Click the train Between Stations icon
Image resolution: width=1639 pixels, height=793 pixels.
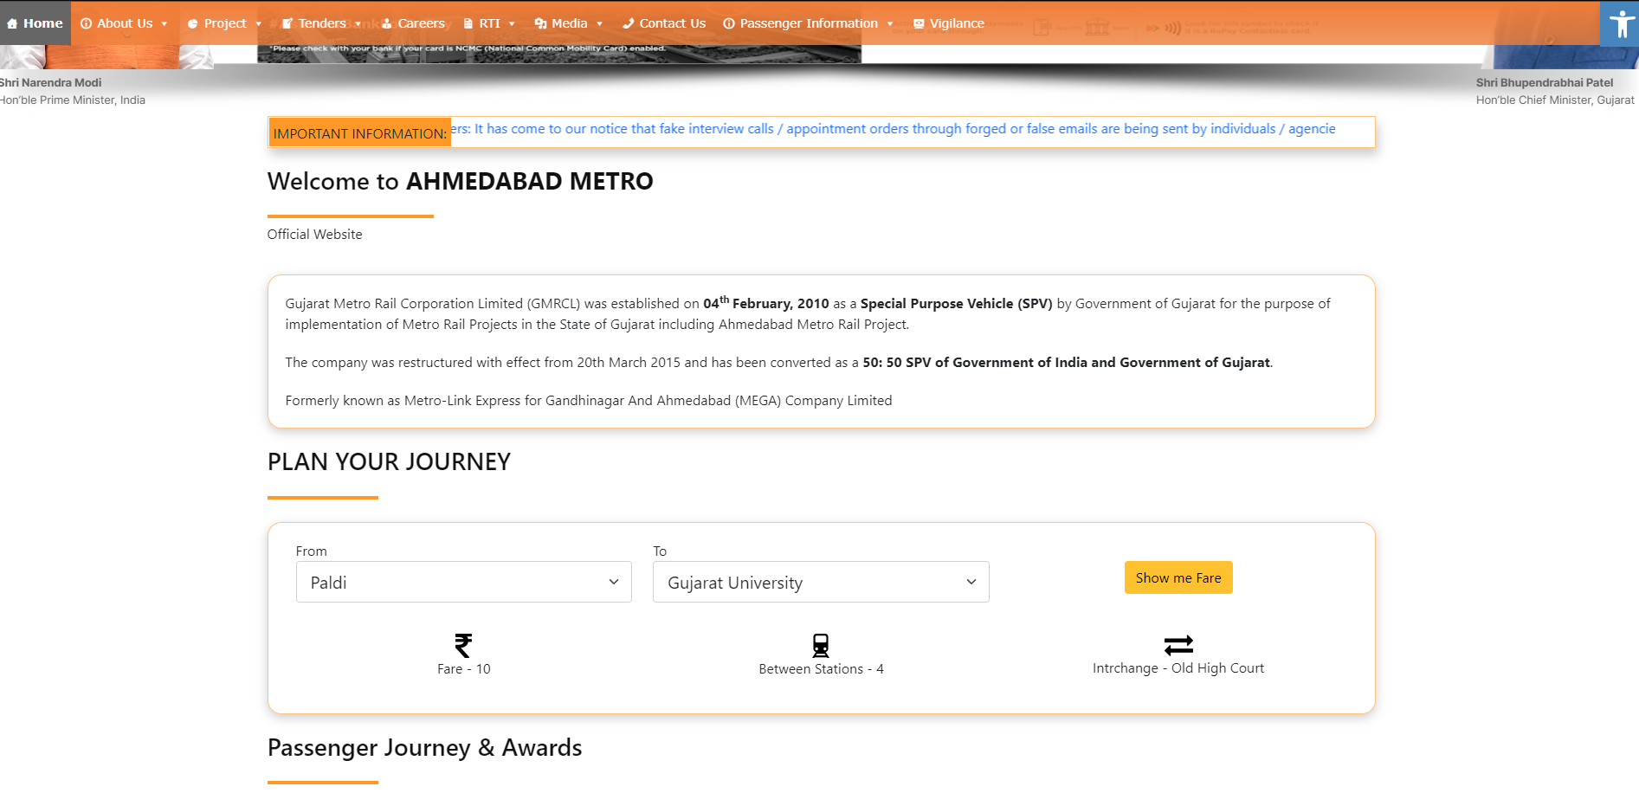[x=821, y=645]
